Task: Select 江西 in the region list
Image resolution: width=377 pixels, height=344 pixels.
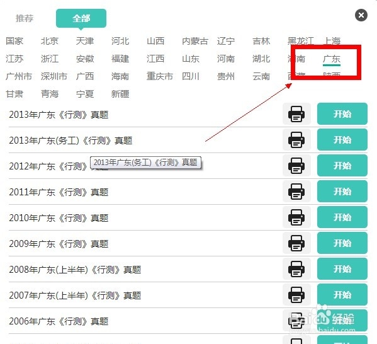Action: pos(155,59)
